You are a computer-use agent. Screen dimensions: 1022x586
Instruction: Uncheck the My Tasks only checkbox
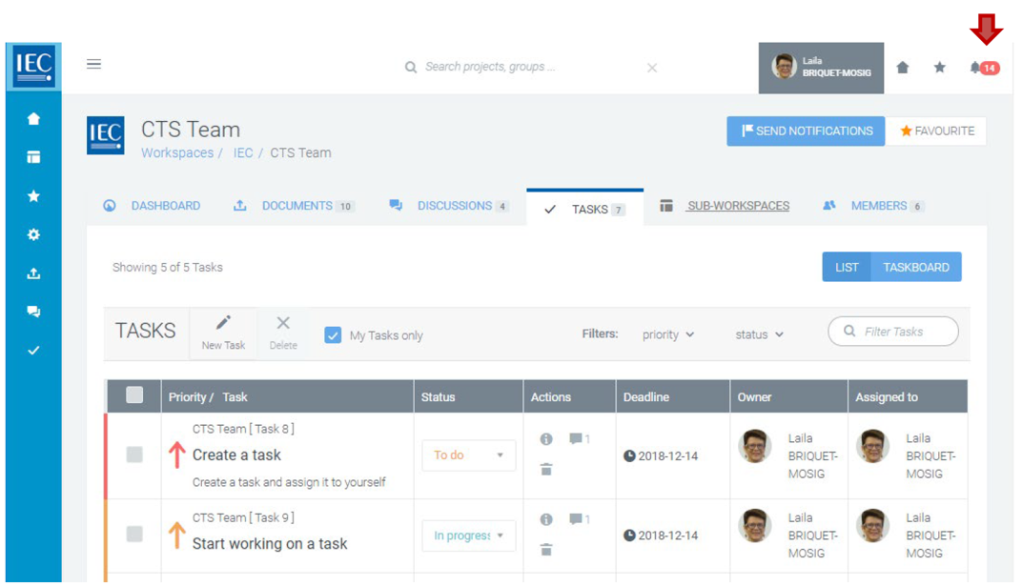[x=333, y=335]
